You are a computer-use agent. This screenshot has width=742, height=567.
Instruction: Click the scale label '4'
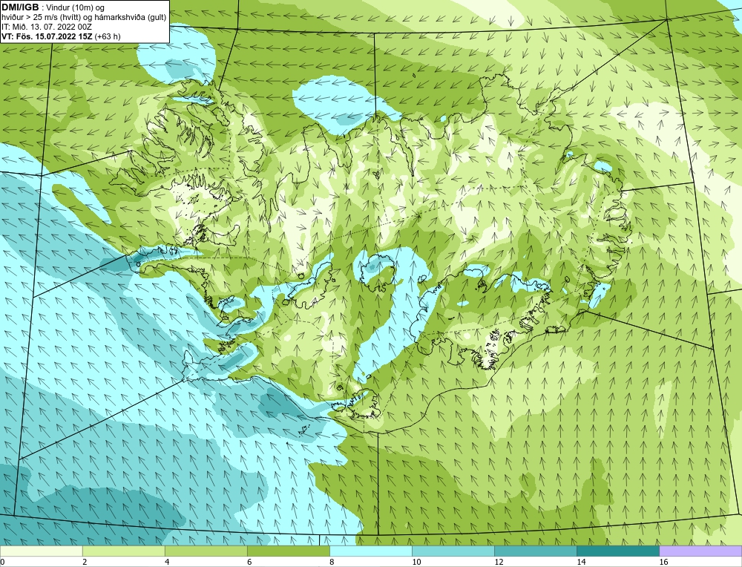[x=167, y=562]
